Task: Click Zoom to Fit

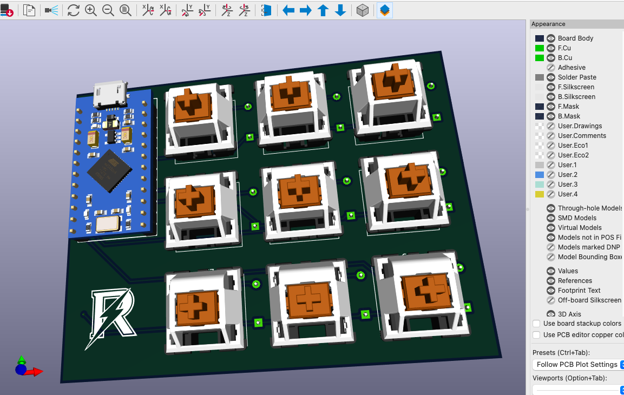Action: pos(125,10)
